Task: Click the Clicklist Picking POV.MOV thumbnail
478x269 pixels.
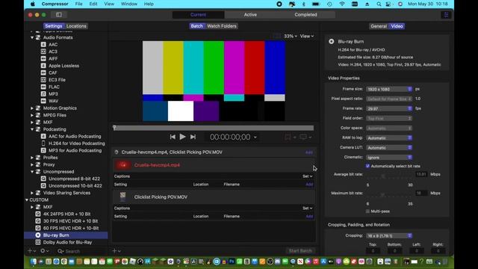Action: [x=122, y=197]
